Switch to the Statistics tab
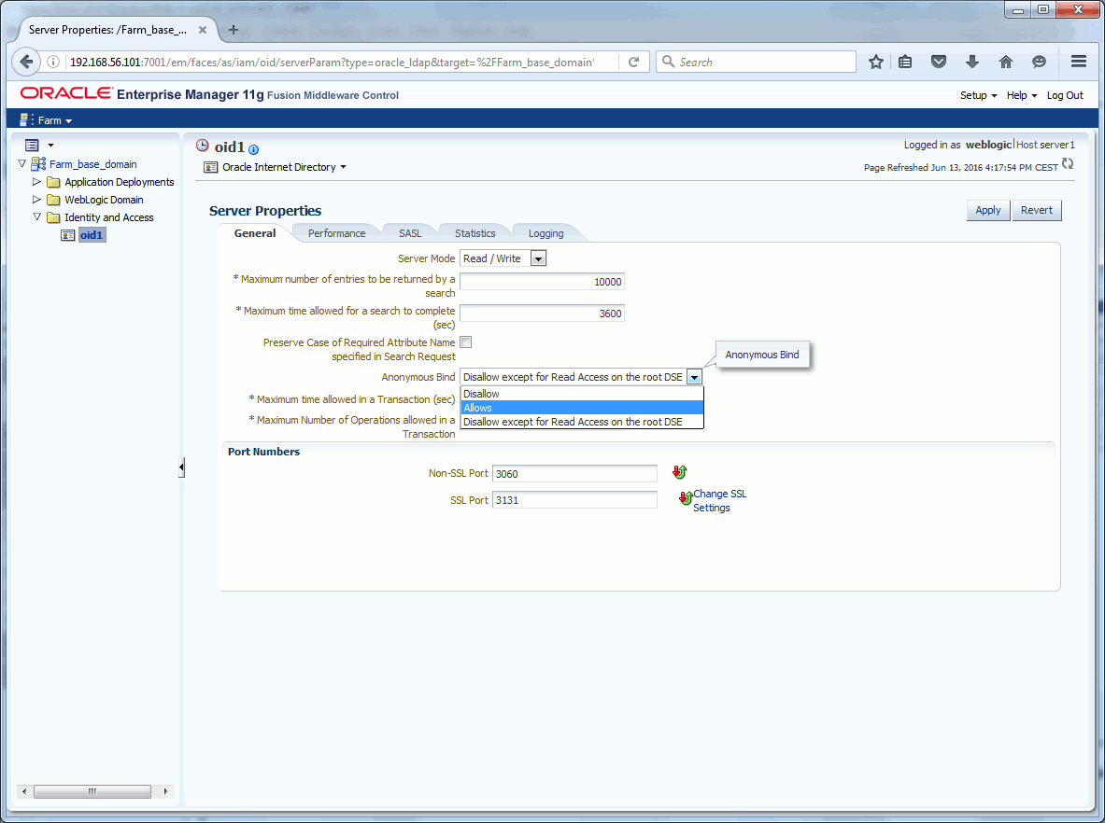The width and height of the screenshot is (1105, 823). [475, 233]
